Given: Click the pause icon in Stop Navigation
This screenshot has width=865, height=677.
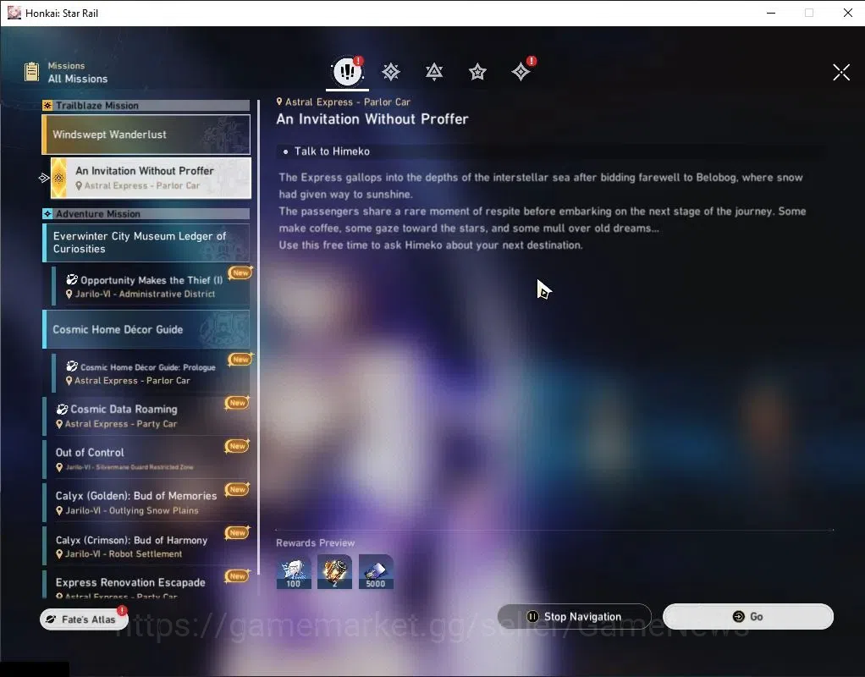Looking at the screenshot, I should tap(532, 616).
